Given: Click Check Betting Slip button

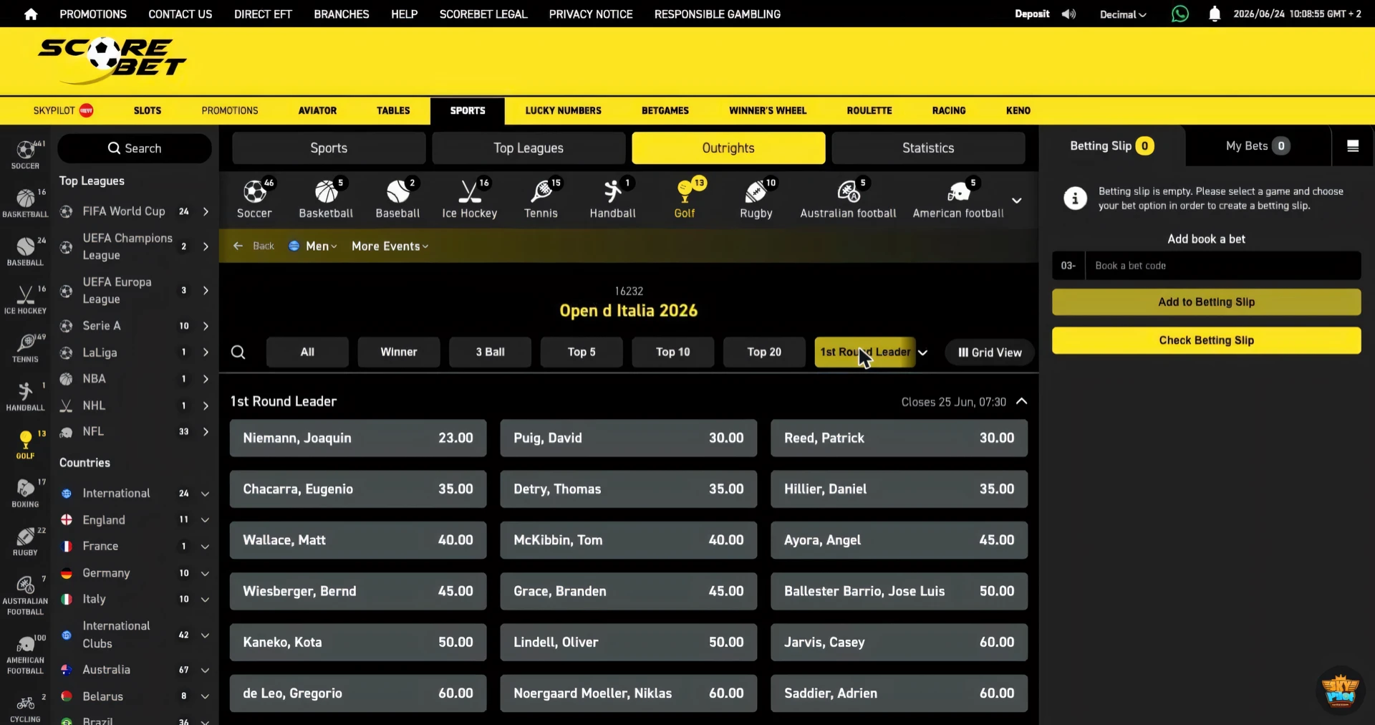Looking at the screenshot, I should [x=1206, y=340].
